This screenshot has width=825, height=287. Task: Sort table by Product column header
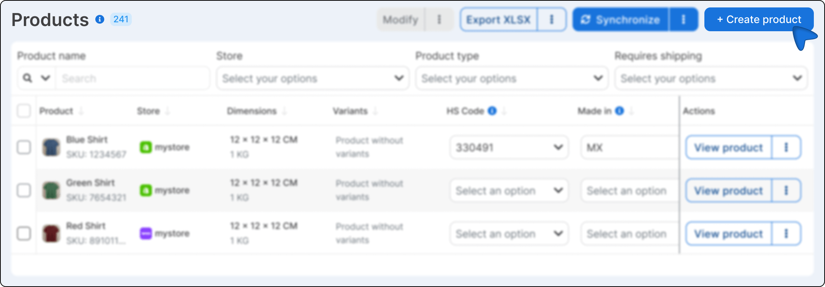57,111
